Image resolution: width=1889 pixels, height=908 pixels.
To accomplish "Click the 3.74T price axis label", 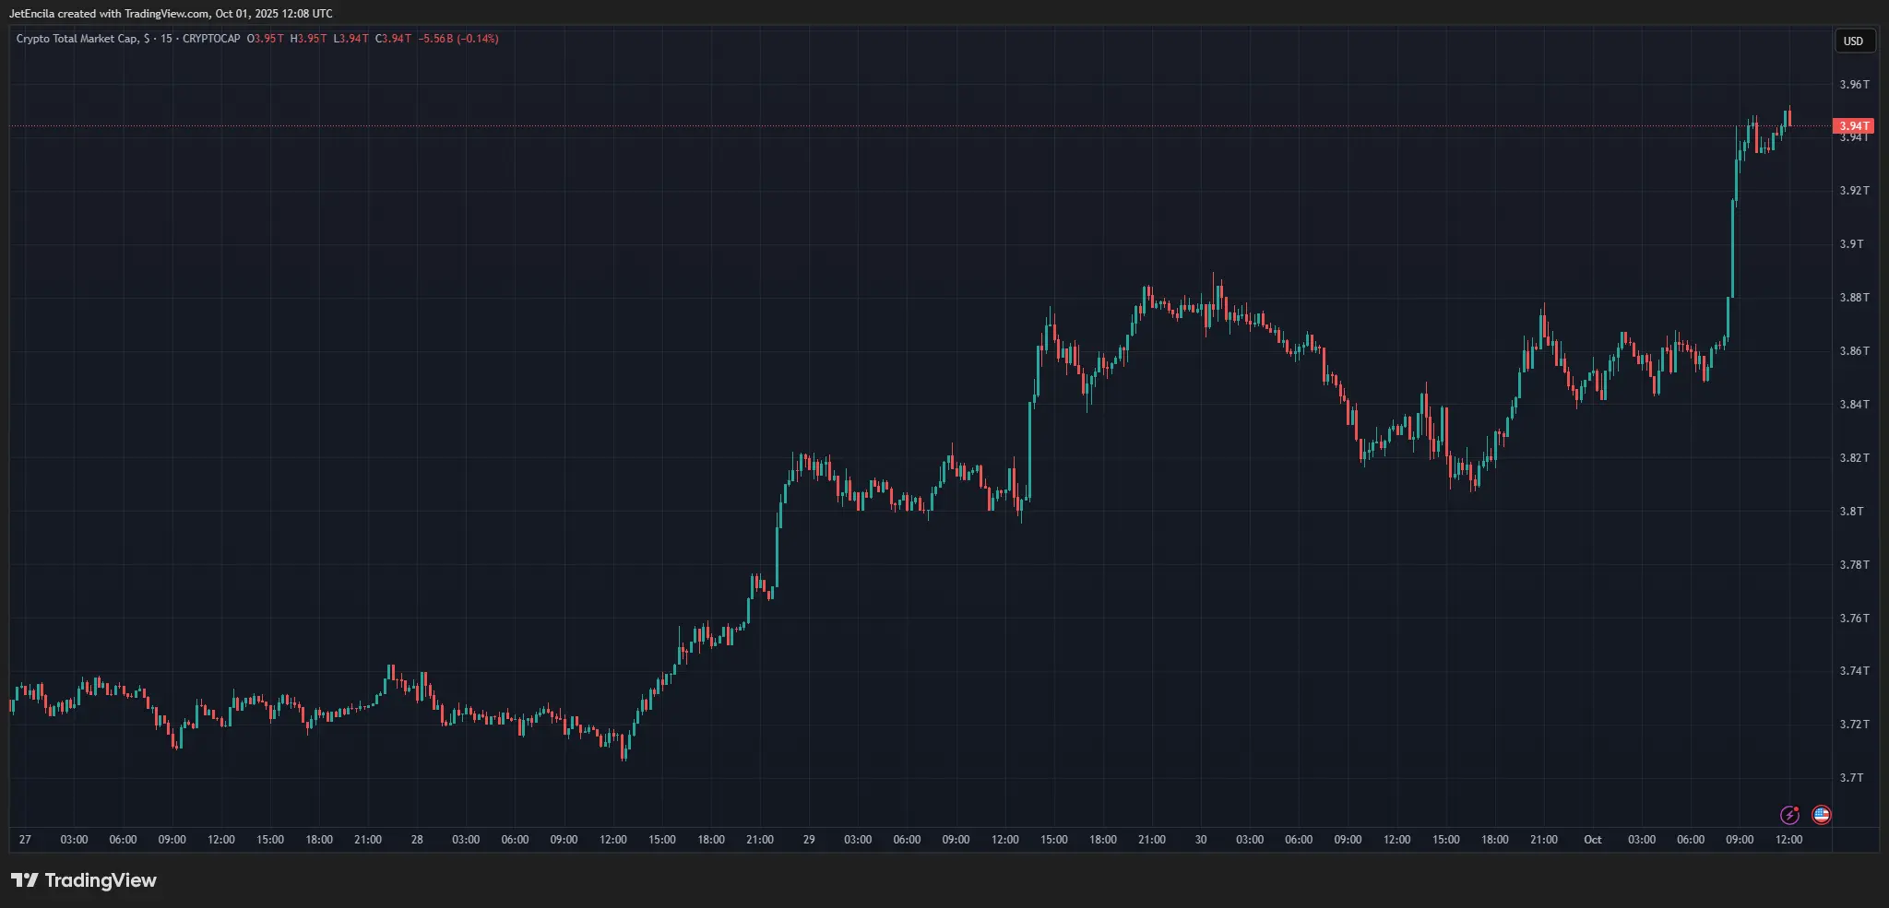I will click(x=1854, y=671).
